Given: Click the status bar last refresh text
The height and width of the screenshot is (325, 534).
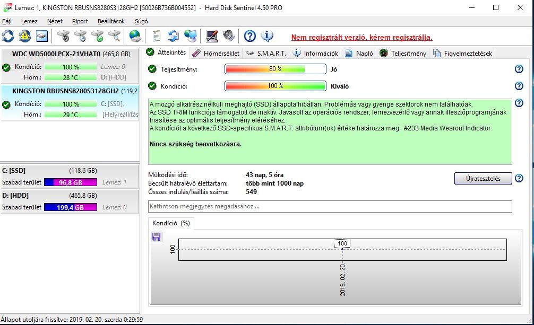Looking at the screenshot, I should pyautogui.click(x=72, y=320).
